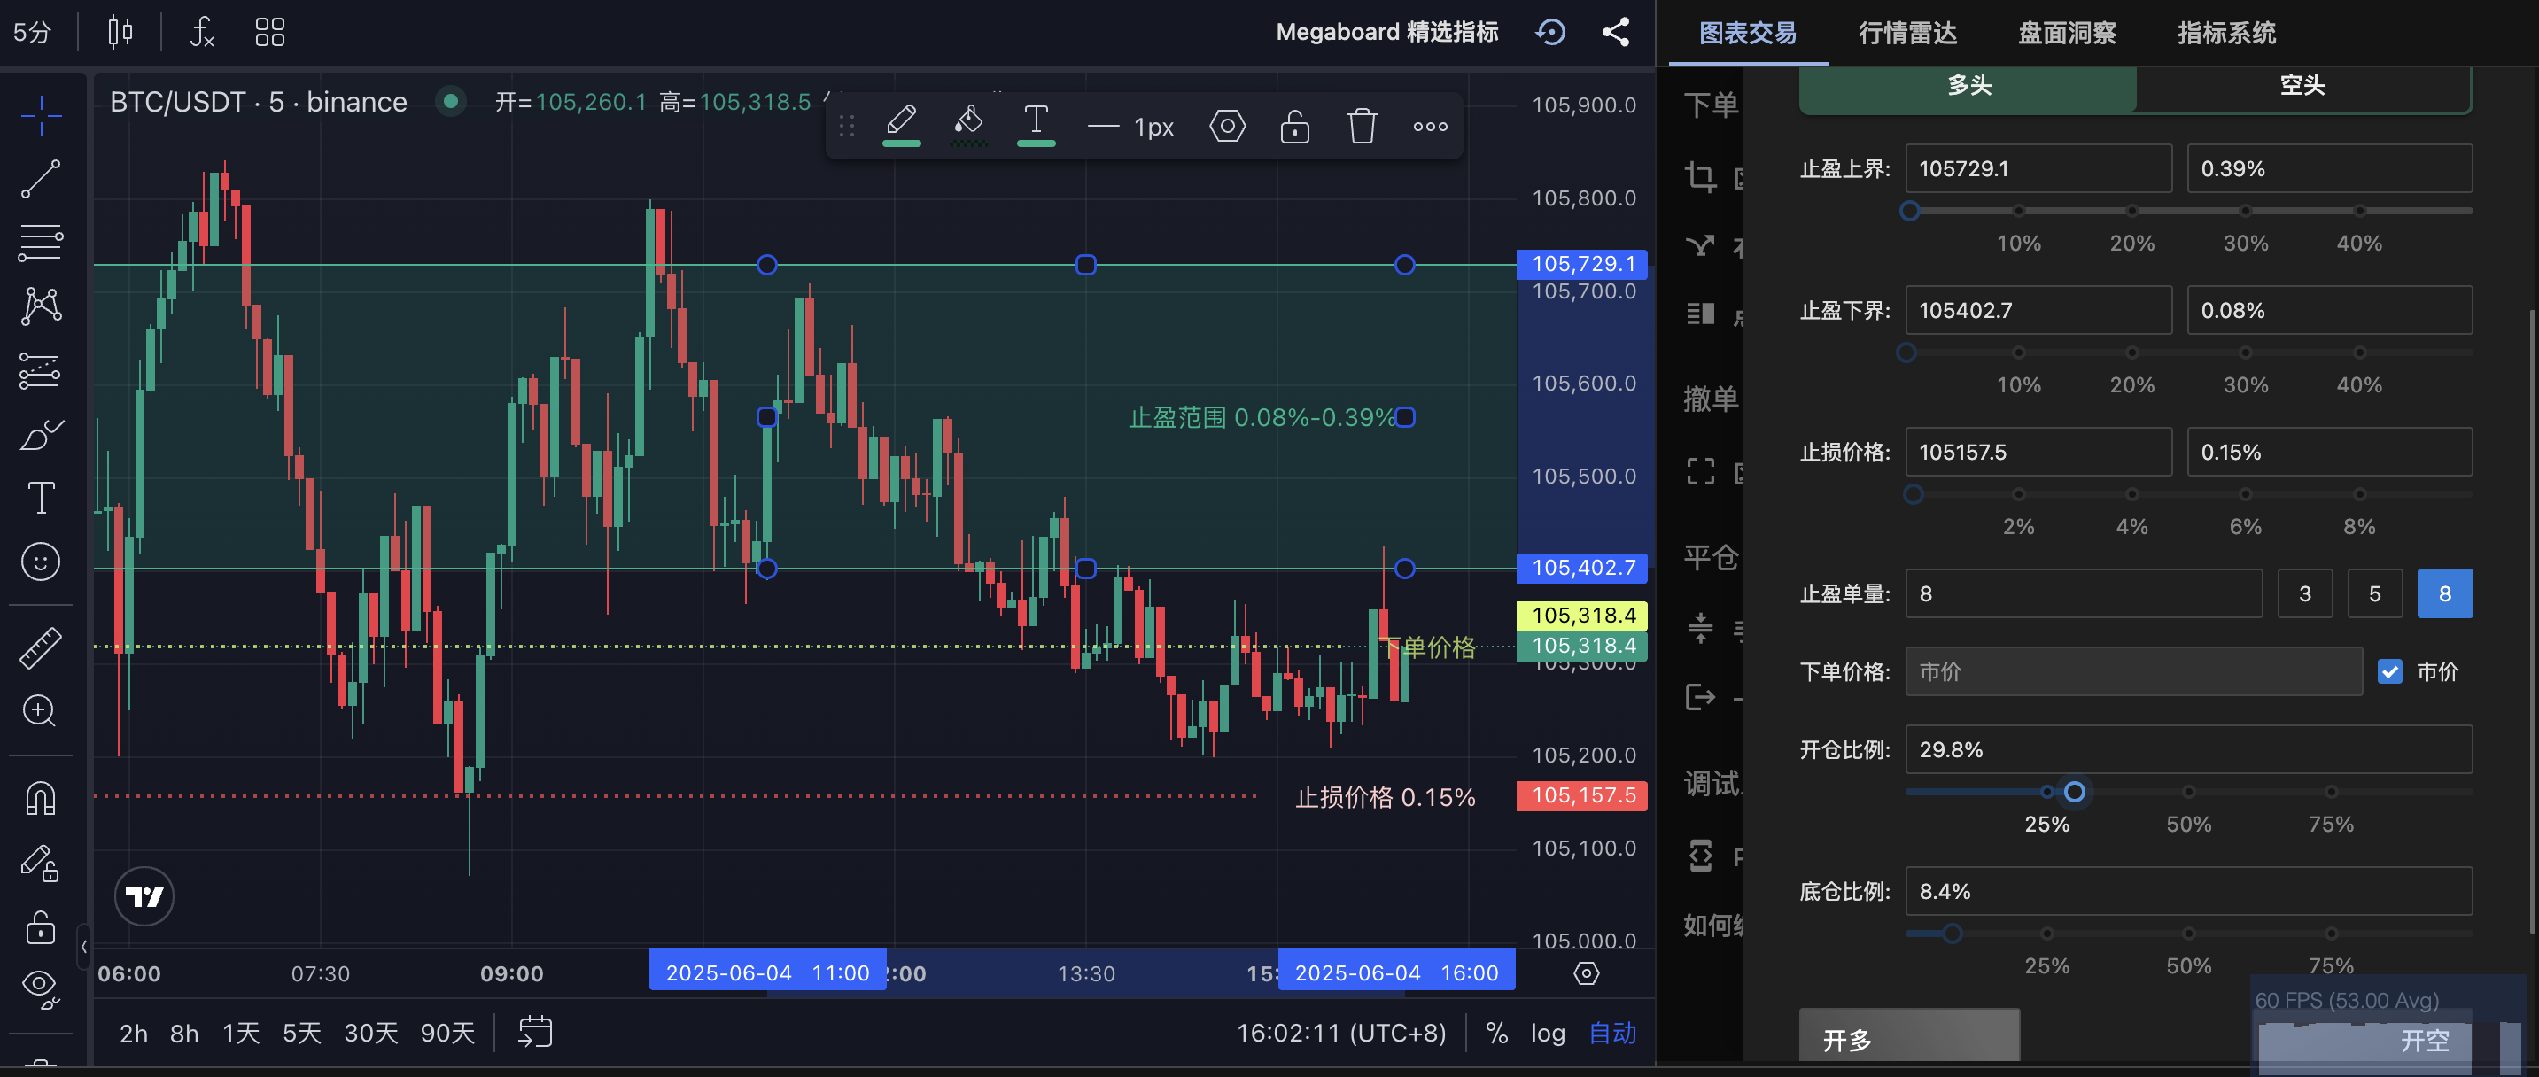
Task: Select the 空头 short position tab
Action: (2302, 86)
